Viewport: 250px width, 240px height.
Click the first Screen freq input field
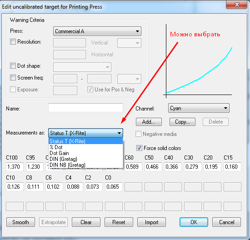65,79
